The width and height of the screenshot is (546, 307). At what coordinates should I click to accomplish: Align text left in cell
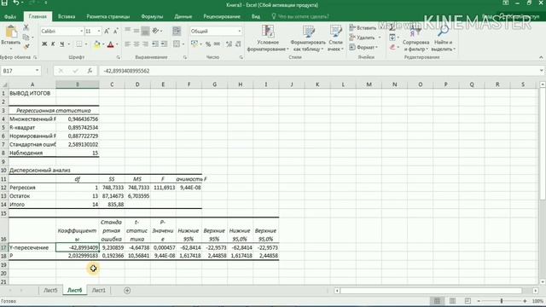pyautogui.click(x=128, y=44)
